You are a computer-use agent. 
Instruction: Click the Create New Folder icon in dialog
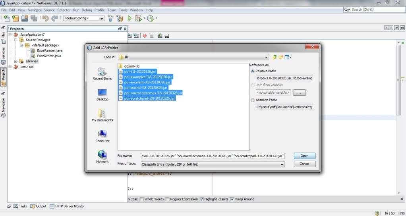(281, 57)
